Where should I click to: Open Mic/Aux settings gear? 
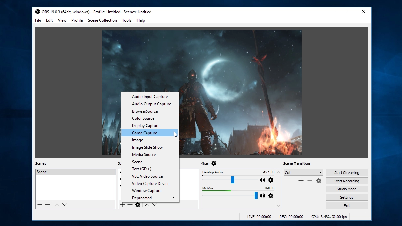271,196
